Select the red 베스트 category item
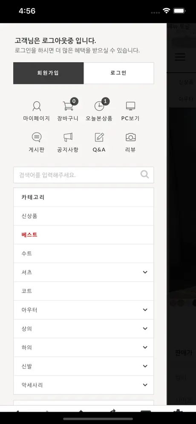Viewport: 196px width, 424px height. 84,235
